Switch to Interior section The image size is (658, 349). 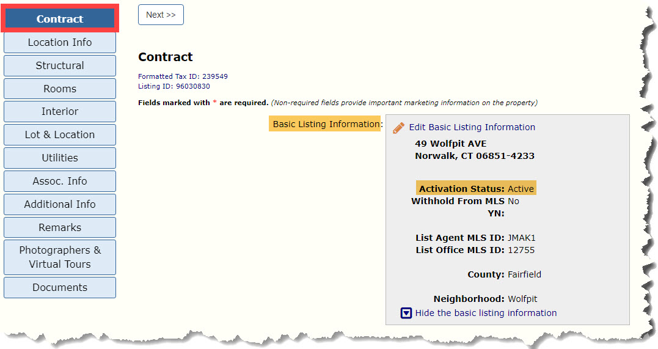click(60, 111)
